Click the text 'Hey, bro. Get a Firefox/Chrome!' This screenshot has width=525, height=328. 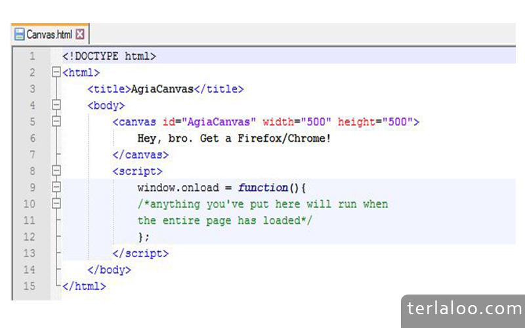pos(234,138)
